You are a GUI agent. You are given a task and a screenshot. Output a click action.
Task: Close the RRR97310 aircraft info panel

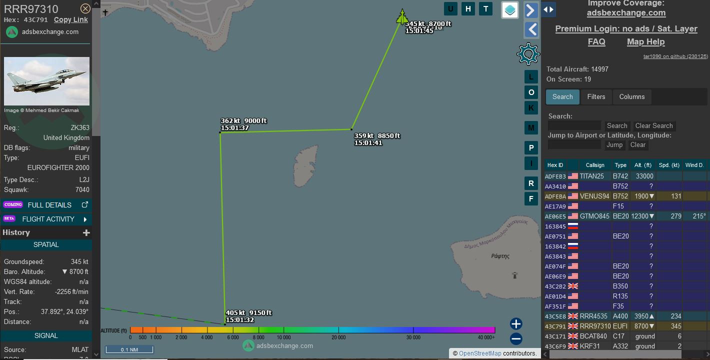pyautogui.click(x=85, y=8)
